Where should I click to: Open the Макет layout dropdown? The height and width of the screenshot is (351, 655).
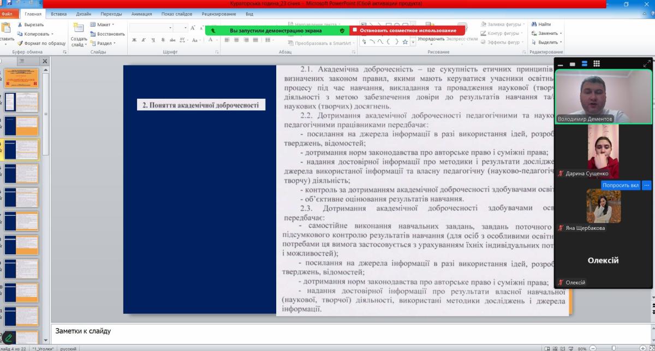103,25
